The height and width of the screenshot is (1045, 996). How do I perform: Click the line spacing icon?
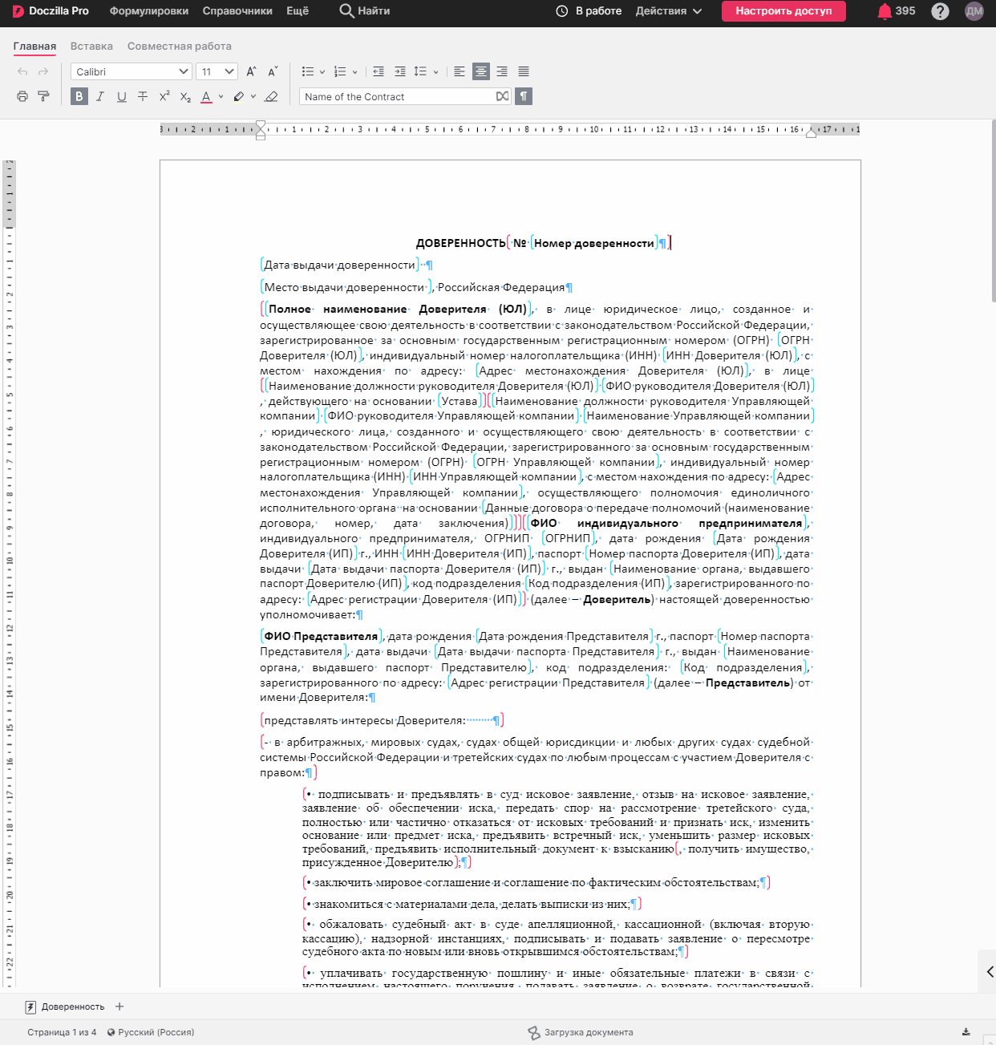[x=420, y=71]
